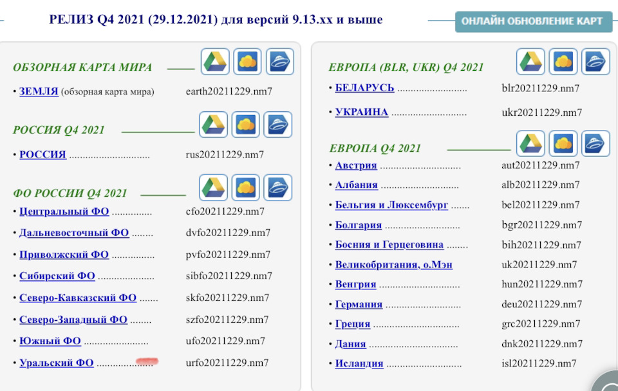The image size is (618, 391).
Task: Click file name ukr20211229.nm7
Action: (x=541, y=113)
